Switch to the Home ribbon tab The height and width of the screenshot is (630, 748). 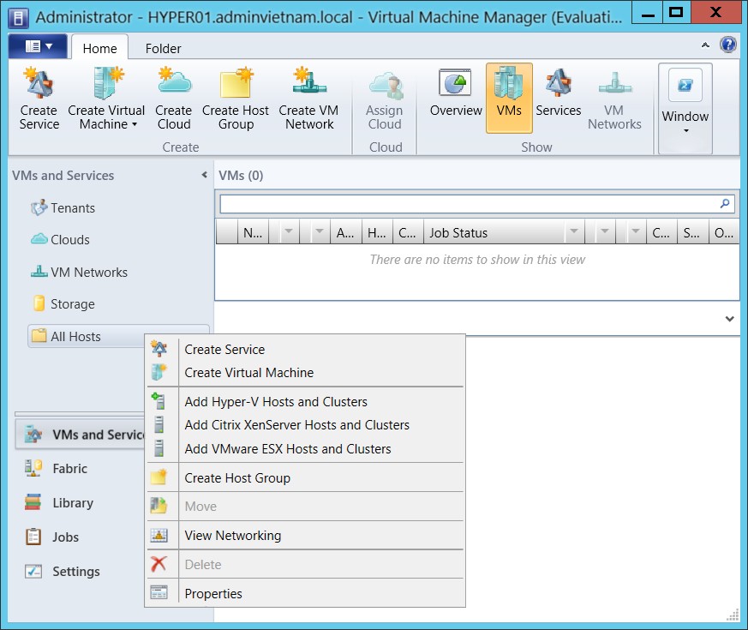pos(99,48)
